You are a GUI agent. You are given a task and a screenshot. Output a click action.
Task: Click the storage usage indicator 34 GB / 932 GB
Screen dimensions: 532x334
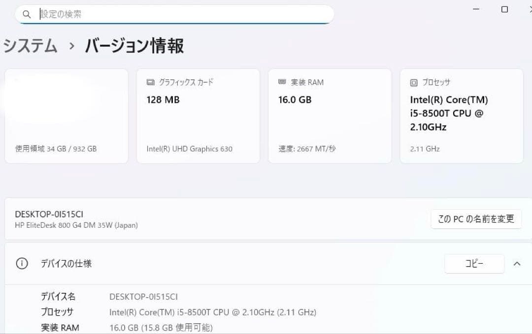pos(55,149)
